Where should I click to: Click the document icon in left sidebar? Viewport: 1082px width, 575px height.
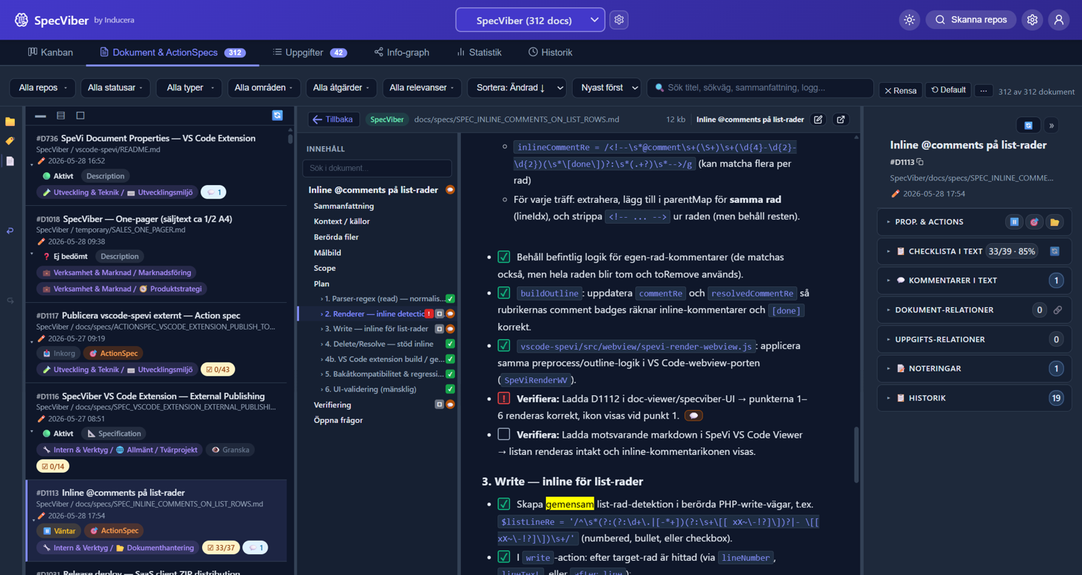tap(10, 161)
